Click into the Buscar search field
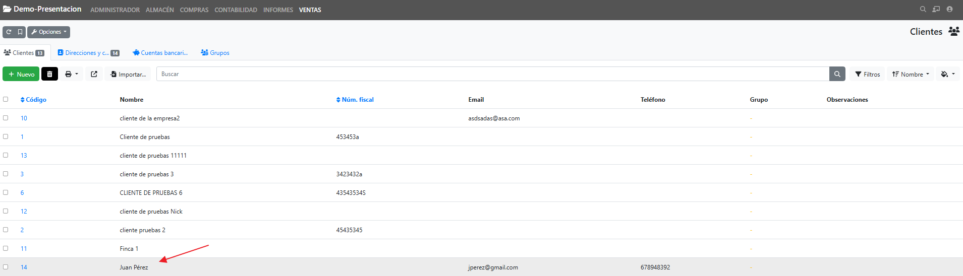The width and height of the screenshot is (963, 276). coord(493,74)
